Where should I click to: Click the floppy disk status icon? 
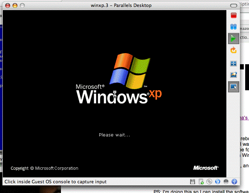point(193,182)
